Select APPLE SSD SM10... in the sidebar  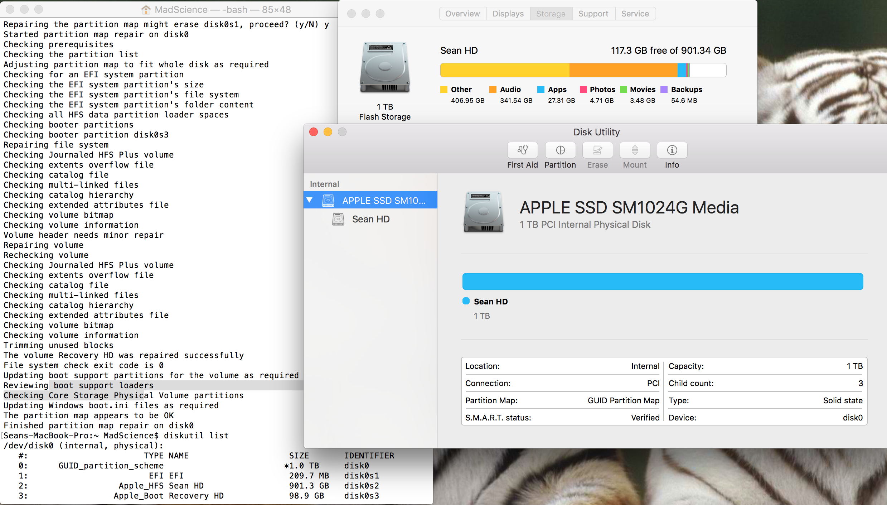pyautogui.click(x=384, y=201)
